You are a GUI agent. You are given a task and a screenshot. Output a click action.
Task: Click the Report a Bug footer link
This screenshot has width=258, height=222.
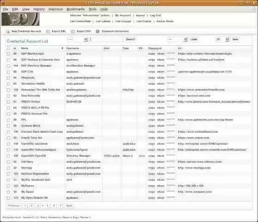tap(70, 217)
